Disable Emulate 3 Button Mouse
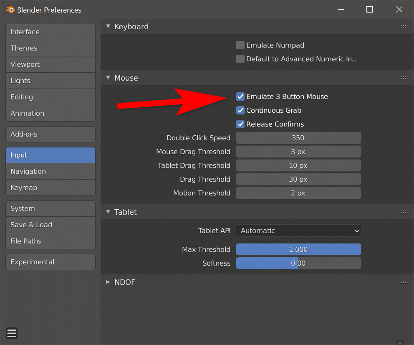 click(x=240, y=96)
